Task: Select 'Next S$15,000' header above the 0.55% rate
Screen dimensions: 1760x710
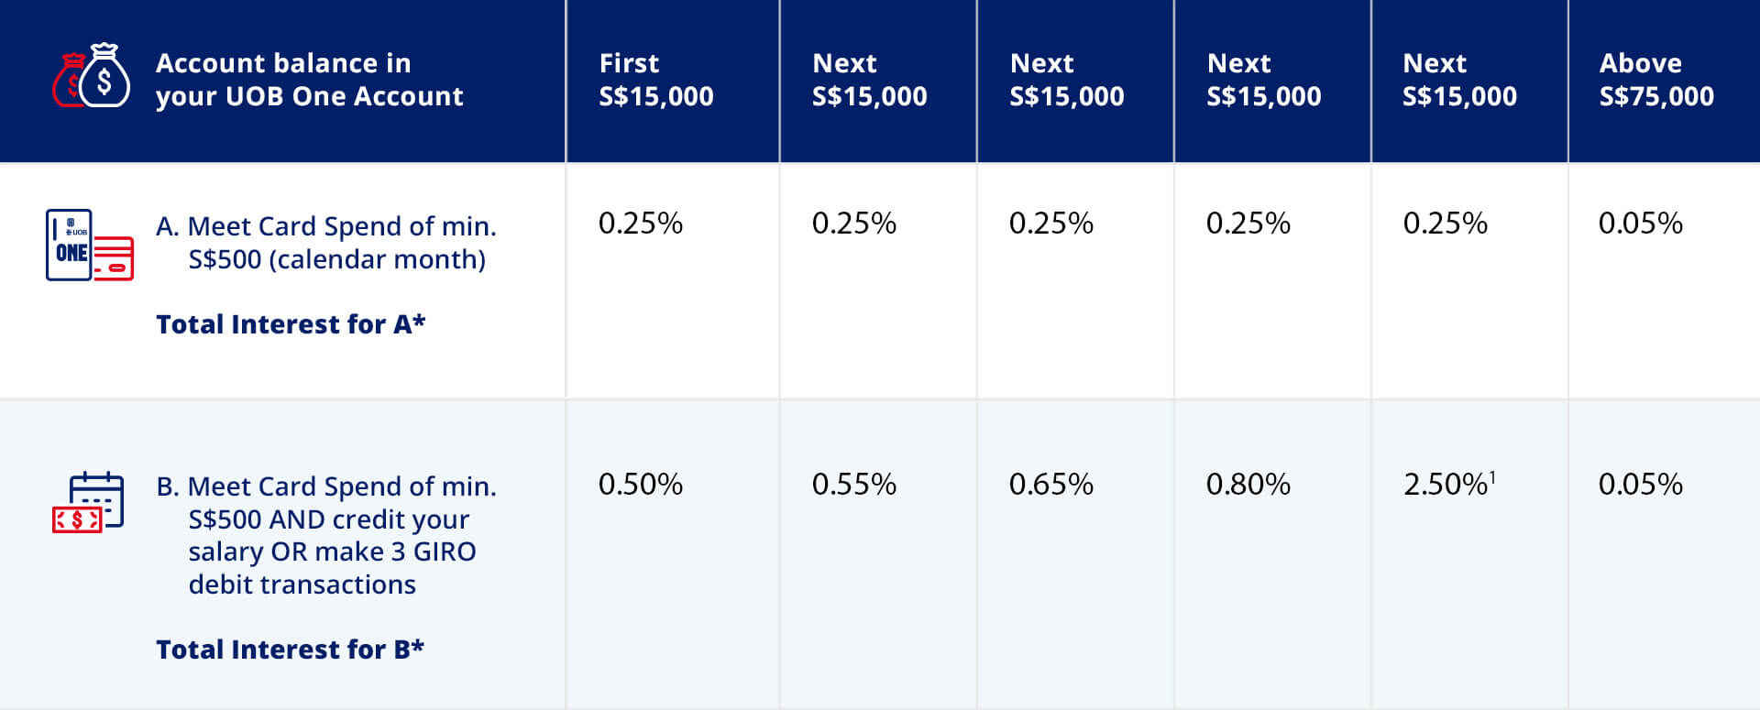Action: 869,80
